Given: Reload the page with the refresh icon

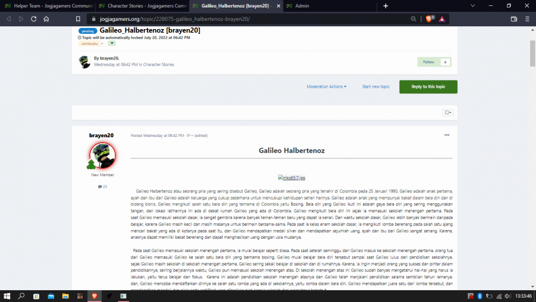Looking at the screenshot, I should 33,19.
